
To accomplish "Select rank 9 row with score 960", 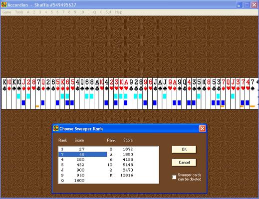I will [x=82, y=175].
